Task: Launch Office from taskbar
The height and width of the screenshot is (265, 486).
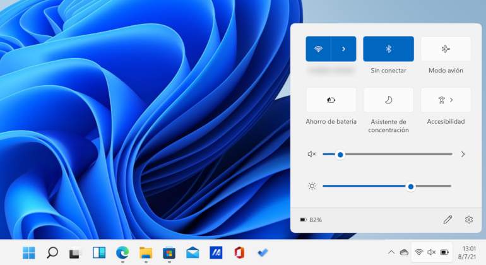Action: coord(239,253)
